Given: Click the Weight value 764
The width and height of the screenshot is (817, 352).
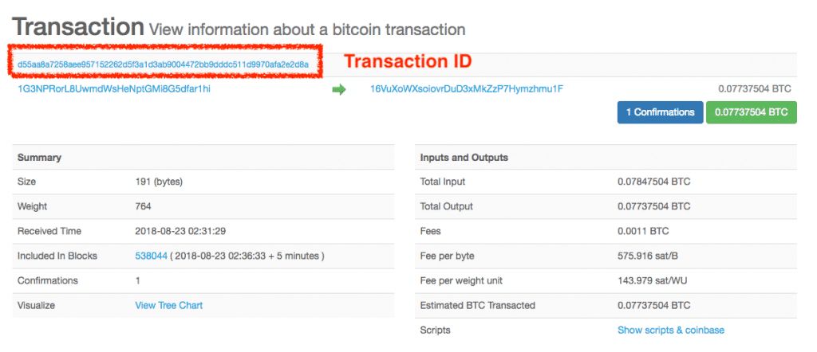Looking at the screenshot, I should [144, 206].
